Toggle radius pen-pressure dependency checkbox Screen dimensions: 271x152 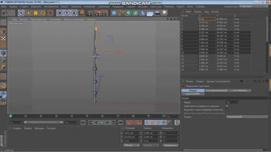pyautogui.click(x=227, y=106)
